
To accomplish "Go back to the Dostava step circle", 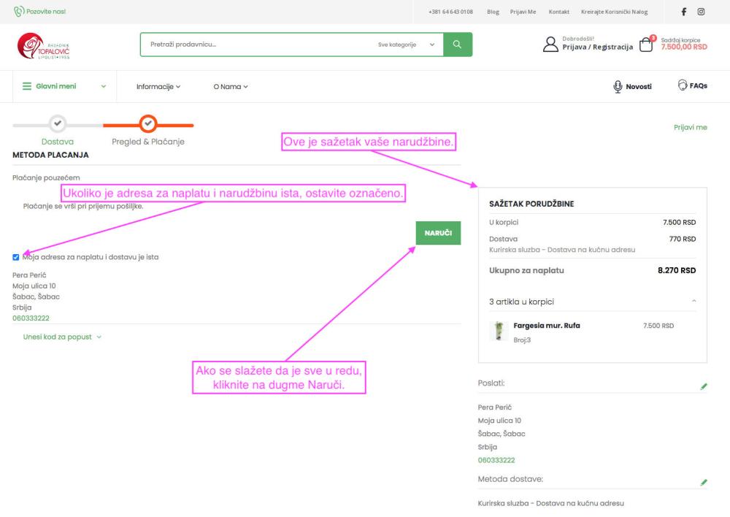I will (x=57, y=124).
